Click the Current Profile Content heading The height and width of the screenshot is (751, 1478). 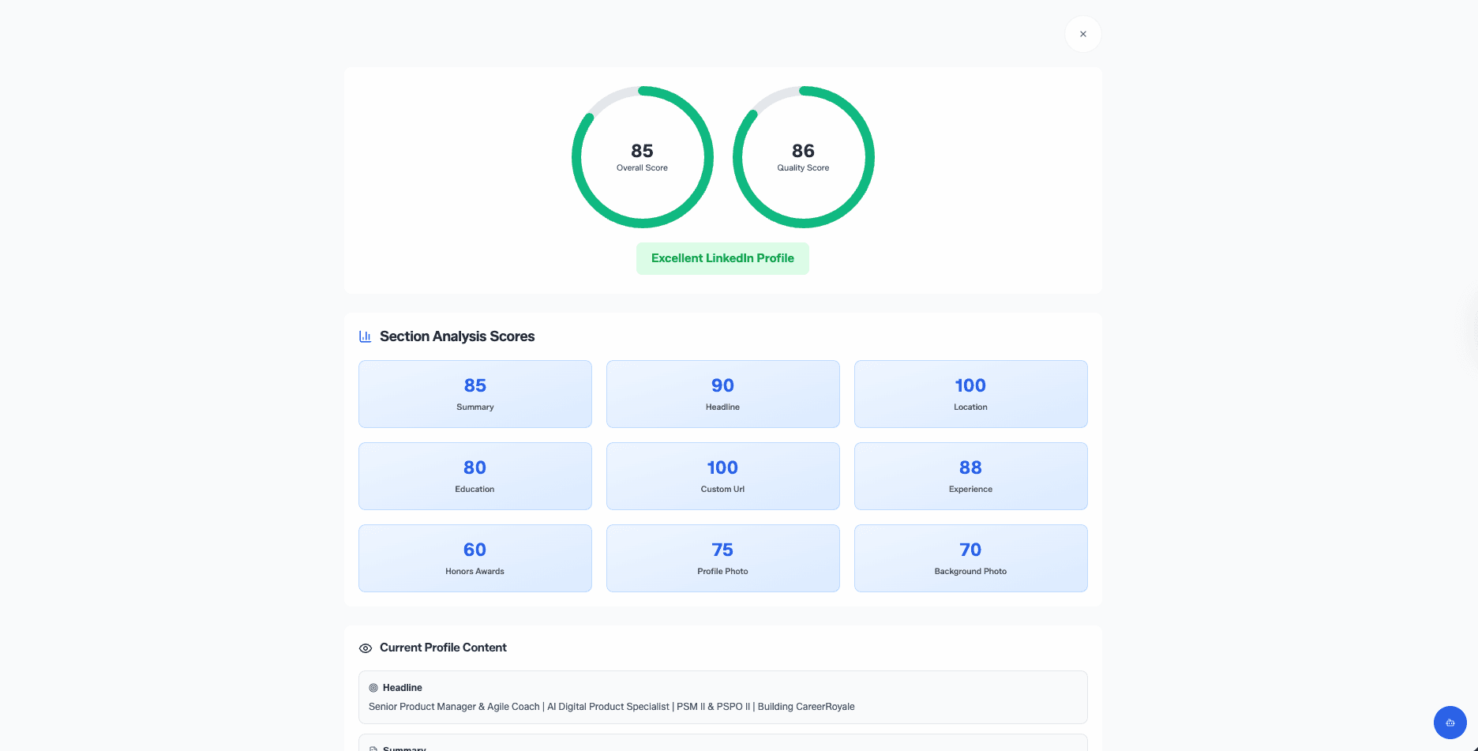[x=443, y=648]
